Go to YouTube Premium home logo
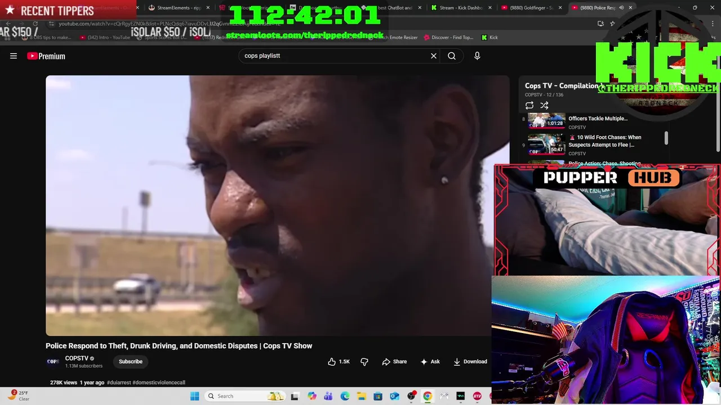Viewport: 721px width, 405px height. click(x=46, y=56)
